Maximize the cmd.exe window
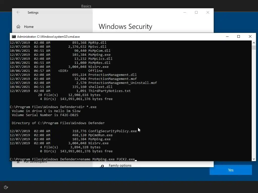The width and height of the screenshot is (258, 193). pyautogui.click(x=239, y=37)
